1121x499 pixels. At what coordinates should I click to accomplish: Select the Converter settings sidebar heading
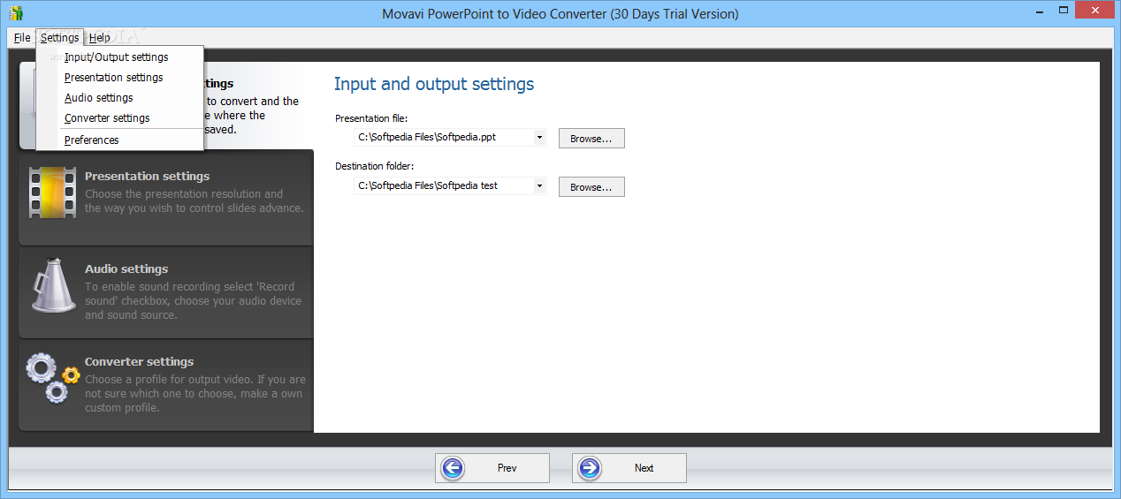(x=139, y=362)
